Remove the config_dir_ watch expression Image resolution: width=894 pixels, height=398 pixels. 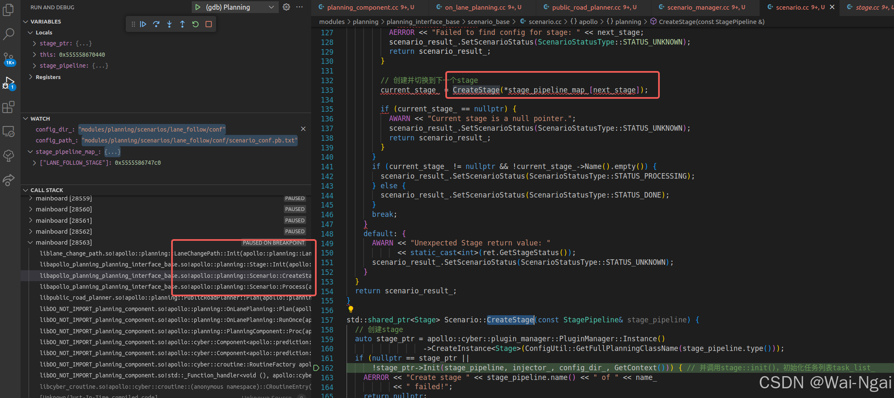click(x=303, y=129)
